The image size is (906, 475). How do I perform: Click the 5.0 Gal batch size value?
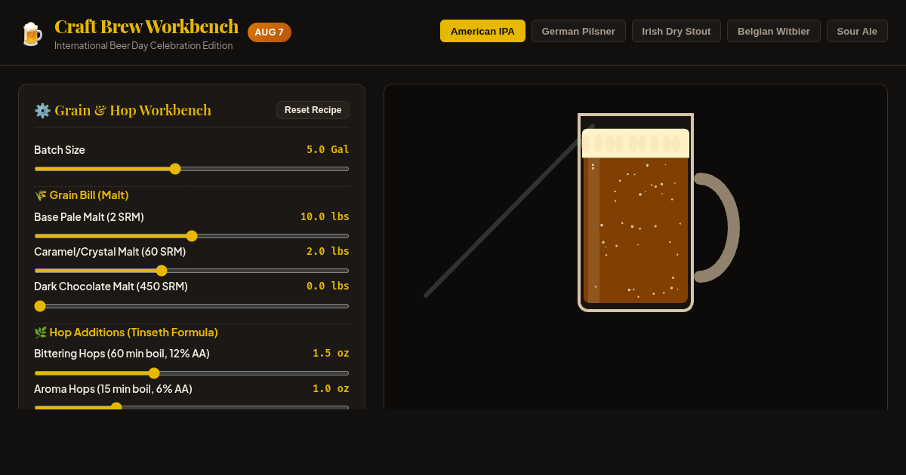(x=328, y=149)
